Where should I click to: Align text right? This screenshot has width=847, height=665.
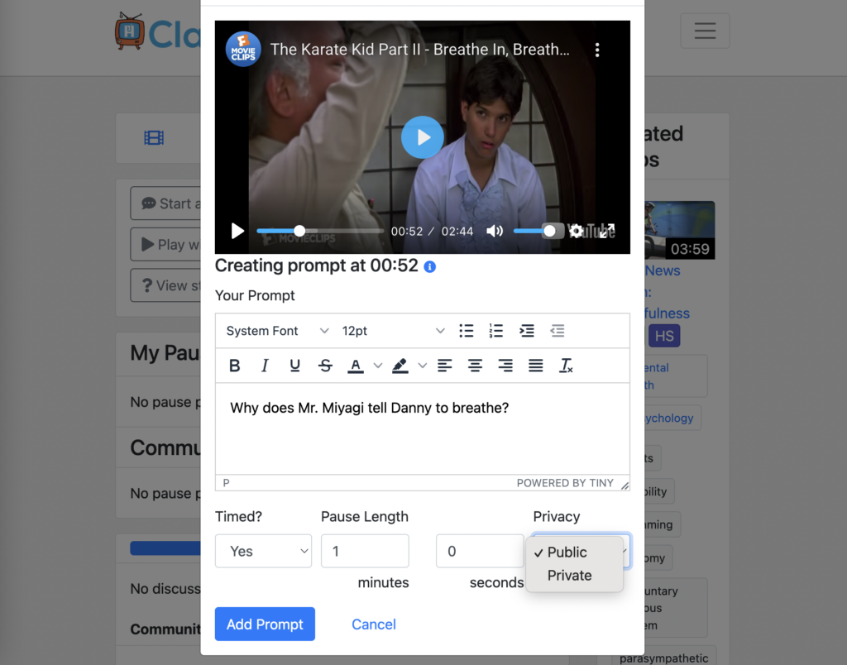coord(505,366)
